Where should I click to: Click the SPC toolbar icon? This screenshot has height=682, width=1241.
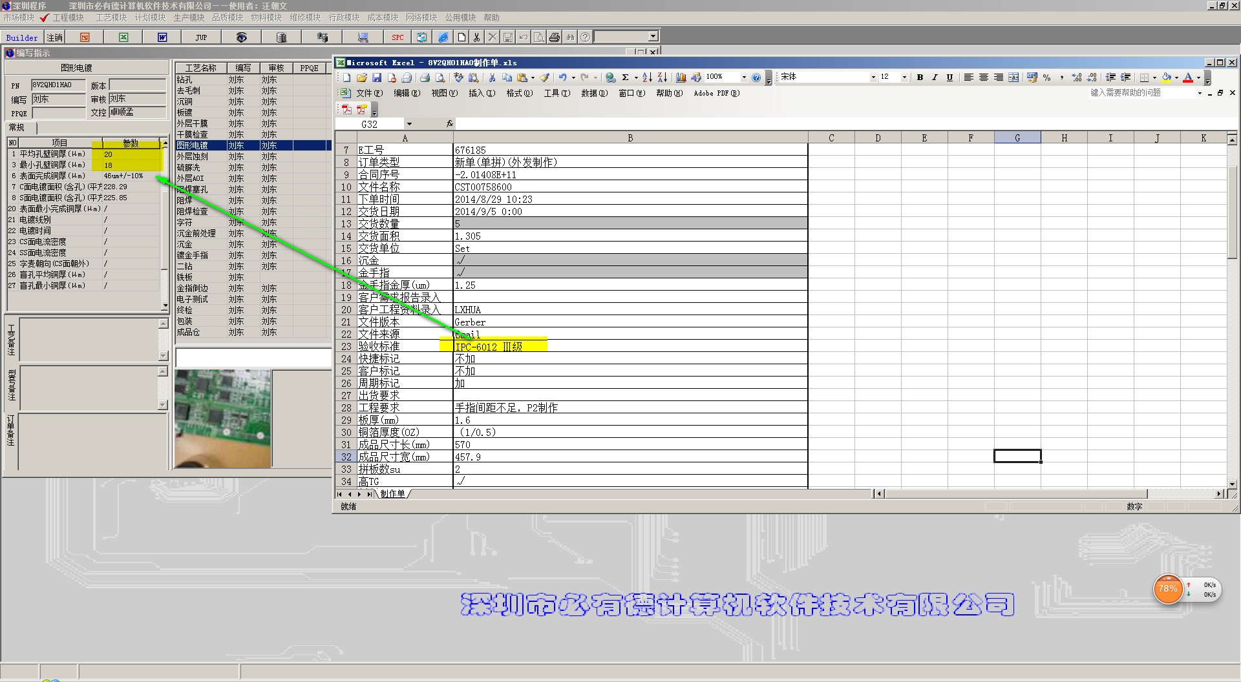click(398, 37)
